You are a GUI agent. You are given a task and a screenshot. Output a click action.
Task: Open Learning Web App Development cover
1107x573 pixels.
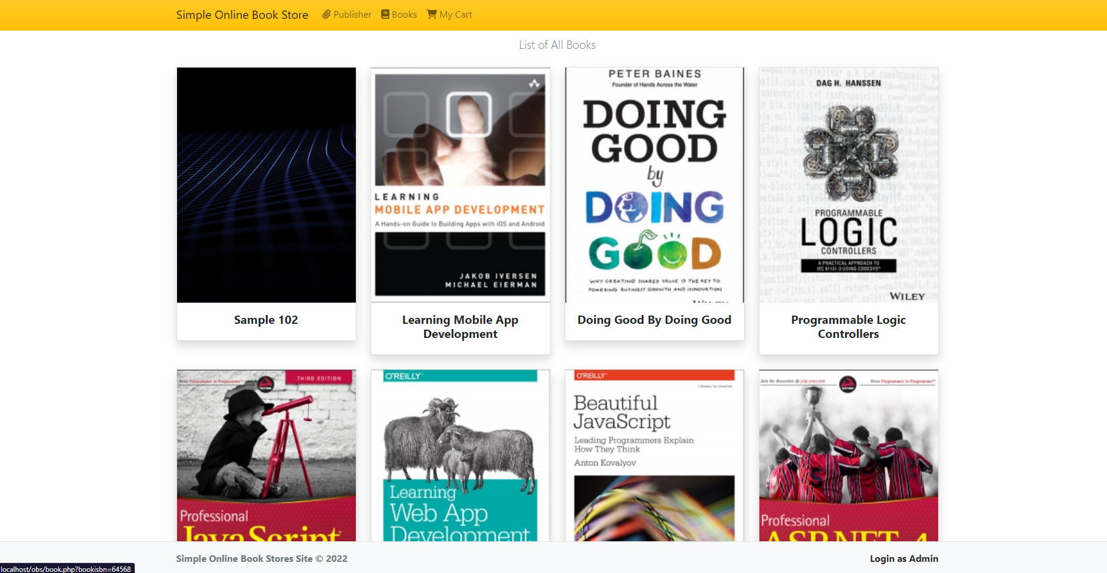point(461,455)
